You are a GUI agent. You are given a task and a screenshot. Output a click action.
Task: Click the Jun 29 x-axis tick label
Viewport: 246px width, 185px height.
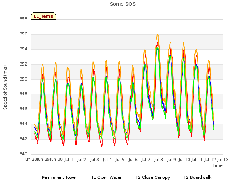point(43,160)
